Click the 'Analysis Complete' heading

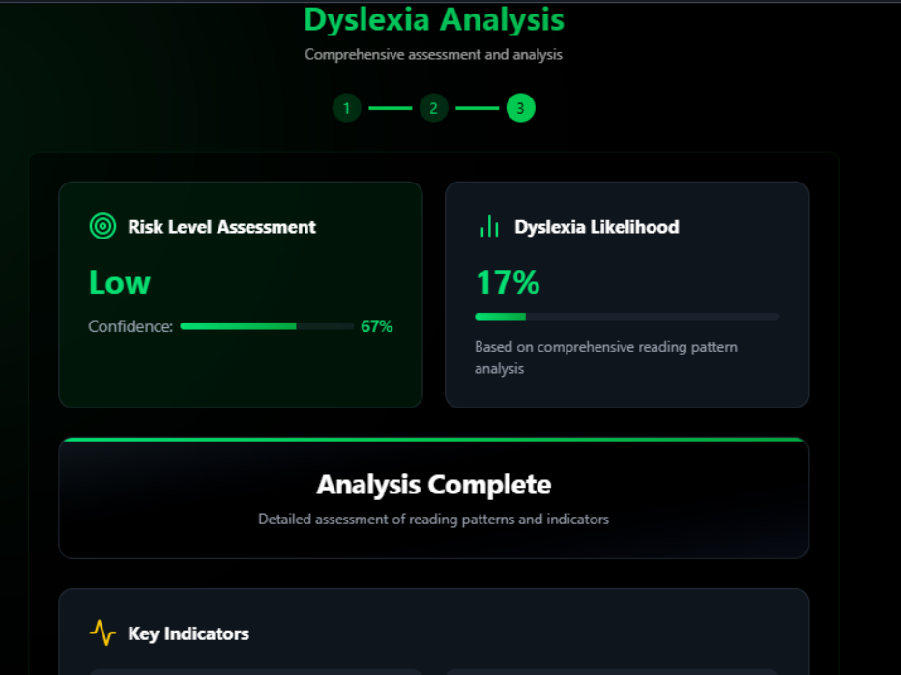(x=434, y=485)
